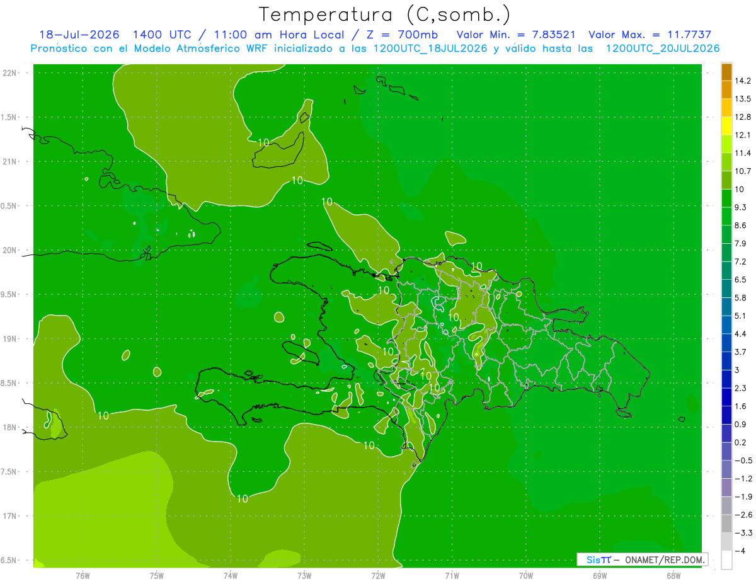Select the legend swatch between 10 and 10.7
Image resolution: width=756 pixels, height=584 pixels.
726,180
